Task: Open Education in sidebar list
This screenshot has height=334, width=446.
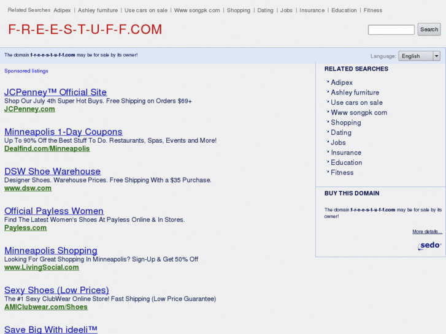Action: pyautogui.click(x=346, y=162)
